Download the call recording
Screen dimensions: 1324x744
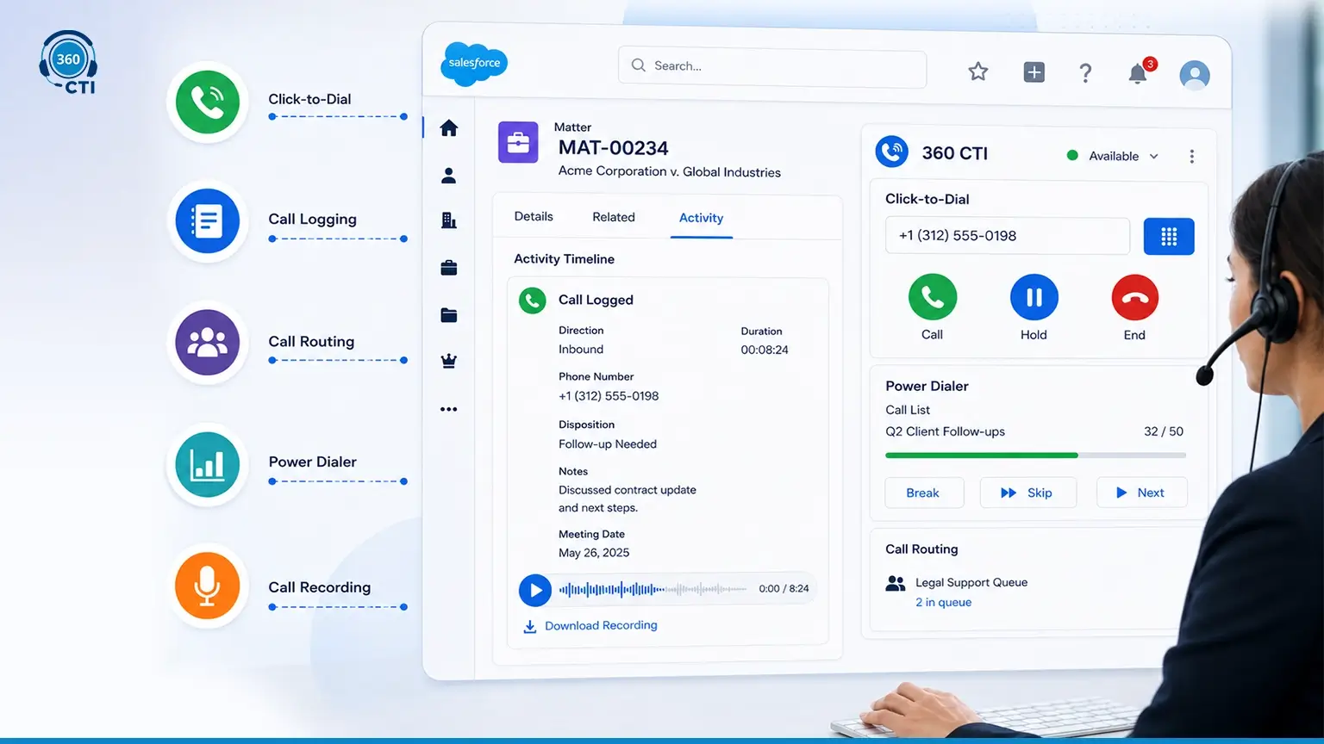[x=590, y=626]
